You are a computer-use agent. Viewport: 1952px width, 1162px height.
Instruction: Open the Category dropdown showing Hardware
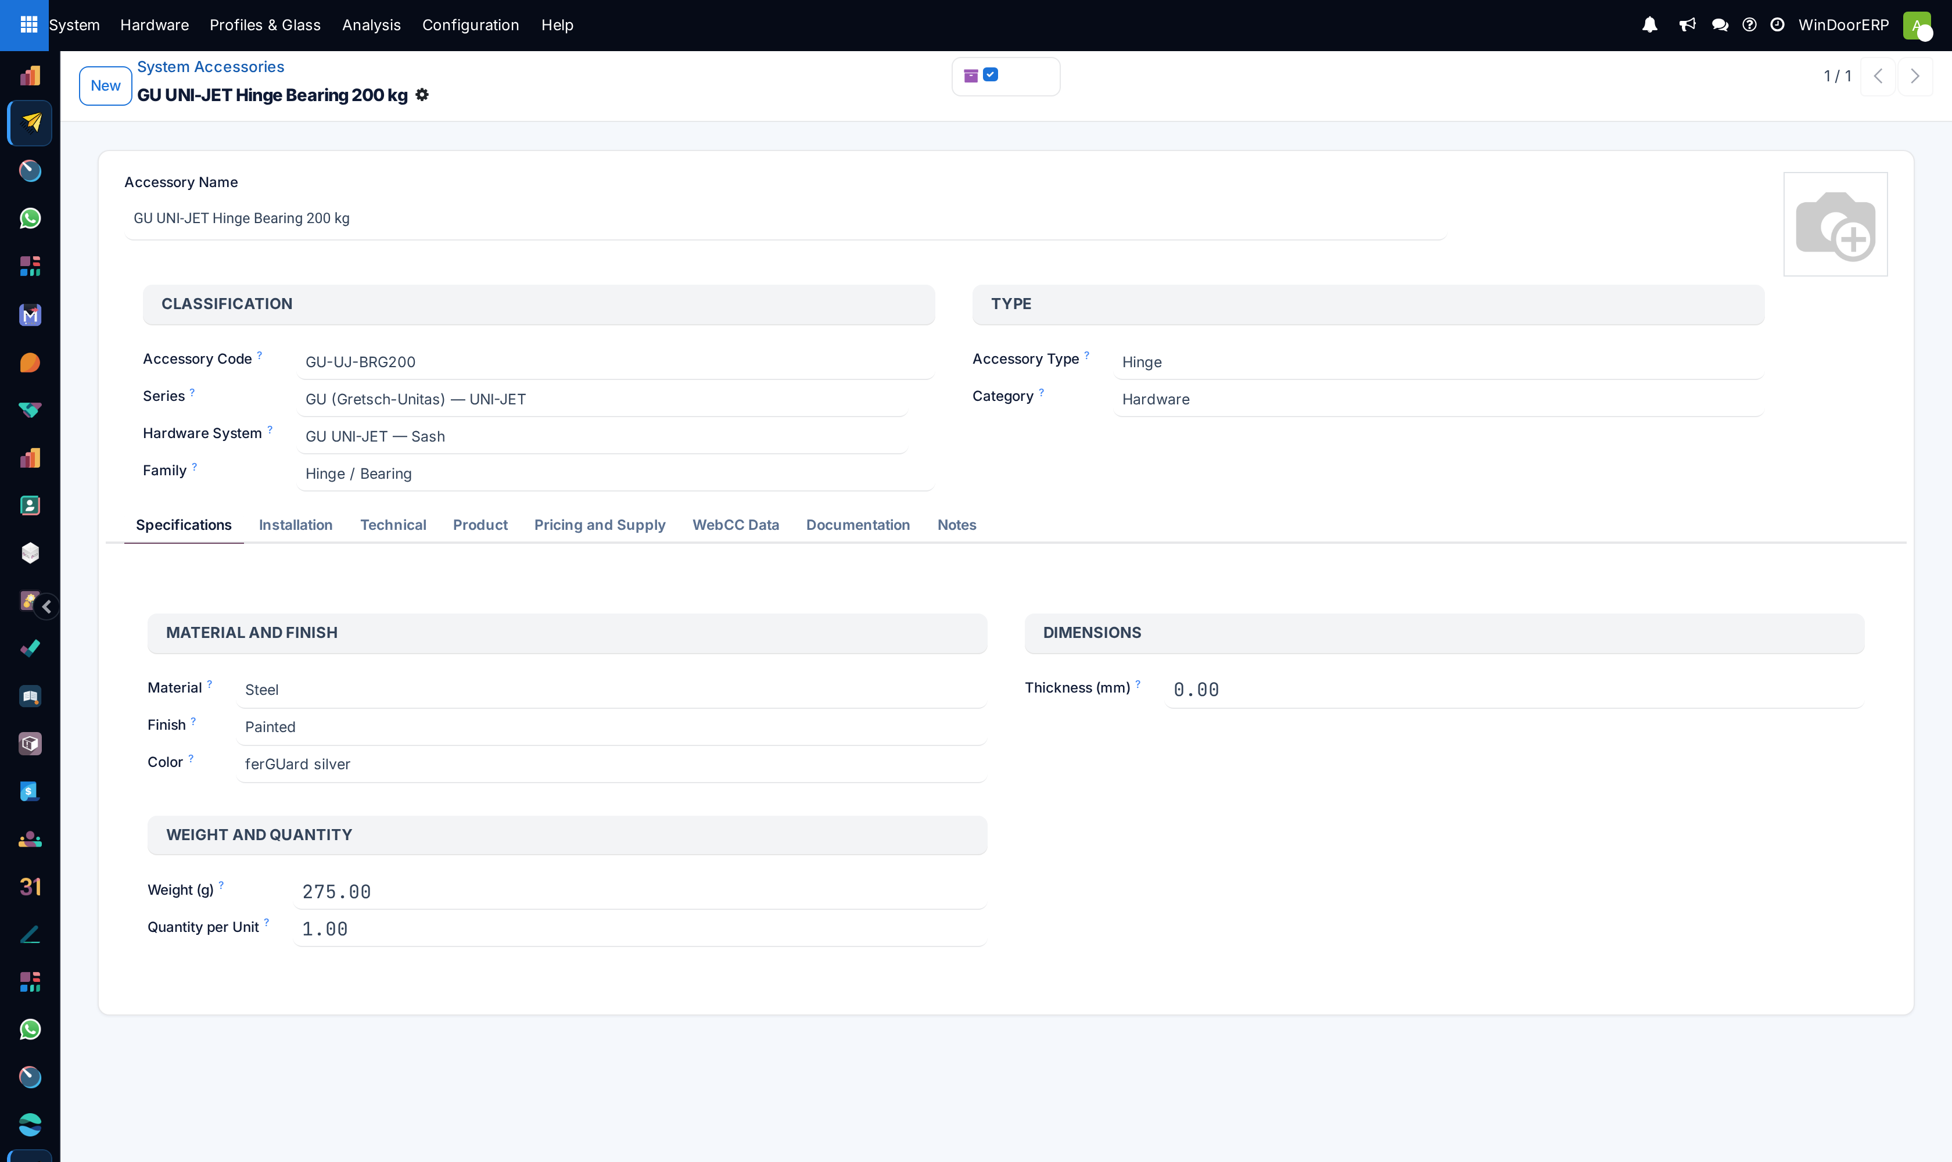tap(1438, 399)
